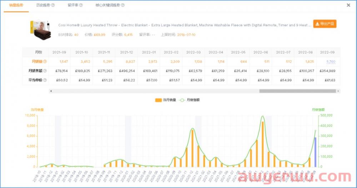
Task: Open the heated blanket product thumbnail
Action: pyautogui.click(x=41, y=30)
